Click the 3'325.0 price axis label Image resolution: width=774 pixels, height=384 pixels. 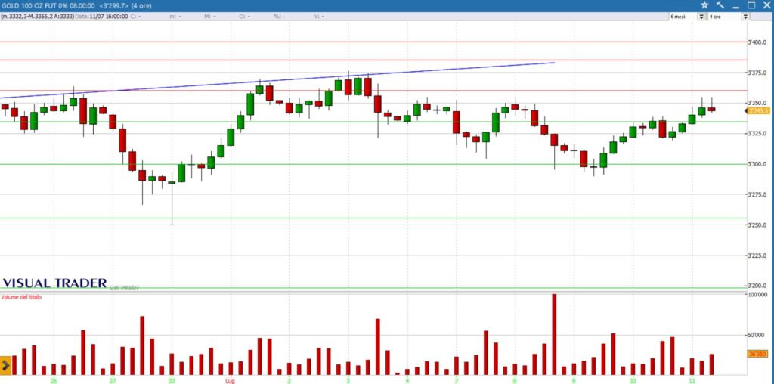click(x=757, y=133)
